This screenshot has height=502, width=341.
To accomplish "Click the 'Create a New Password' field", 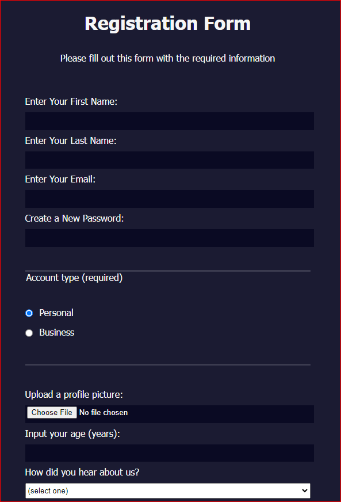I will [169, 238].
